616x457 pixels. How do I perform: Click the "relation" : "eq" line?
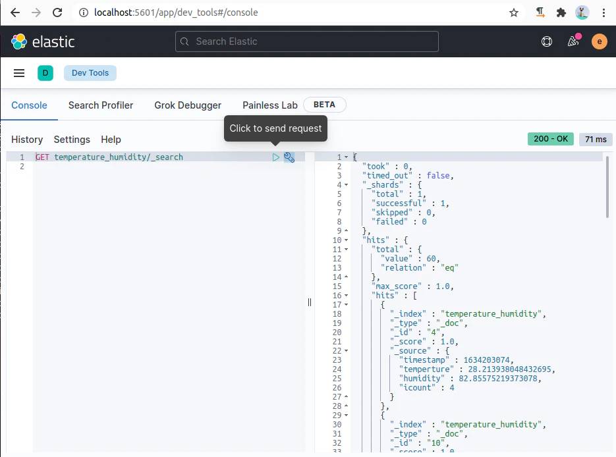point(419,268)
